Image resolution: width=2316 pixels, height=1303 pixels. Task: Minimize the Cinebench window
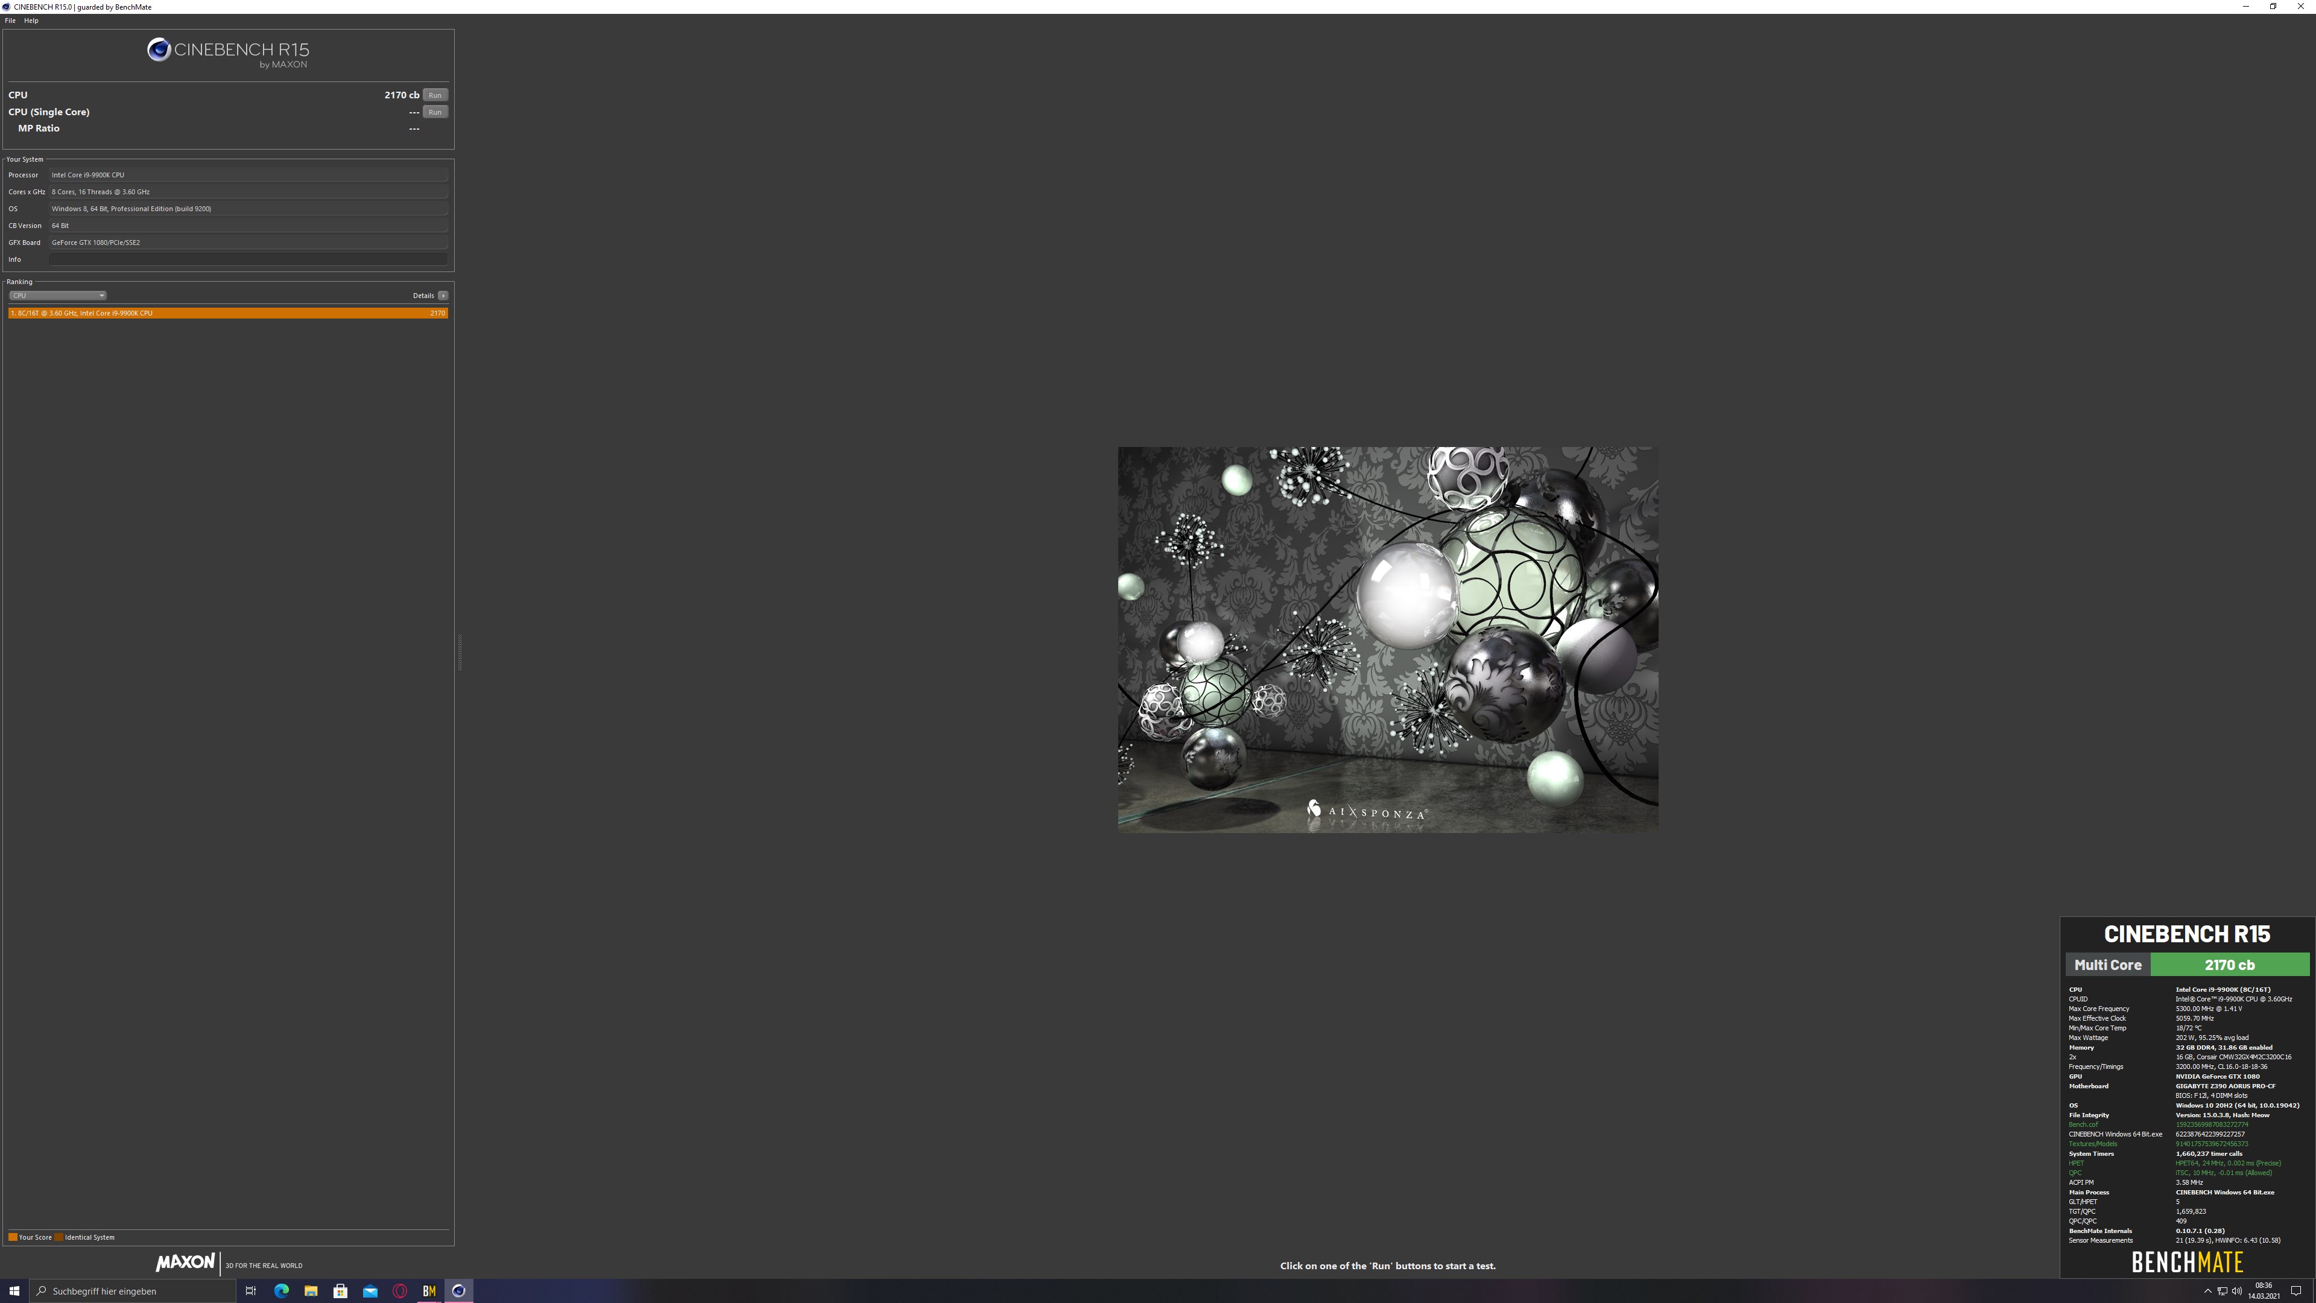tap(2246, 6)
